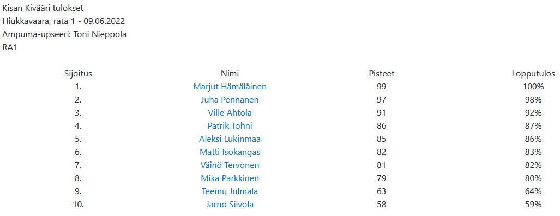Click the Nimi column header
The width and height of the screenshot is (560, 216).
click(x=230, y=74)
